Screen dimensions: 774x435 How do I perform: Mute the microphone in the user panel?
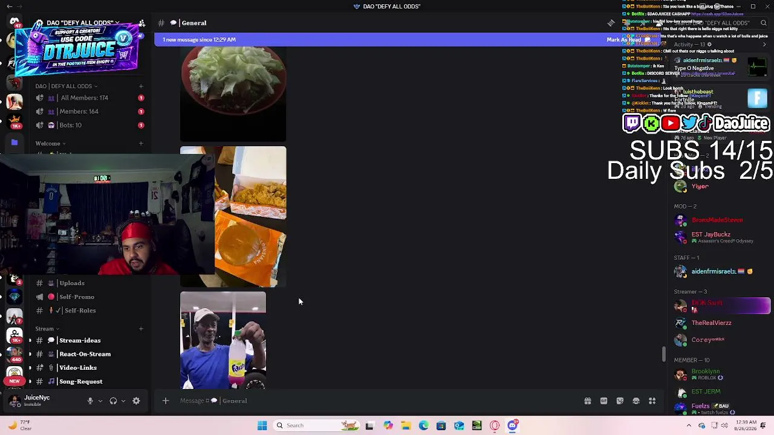tap(90, 401)
